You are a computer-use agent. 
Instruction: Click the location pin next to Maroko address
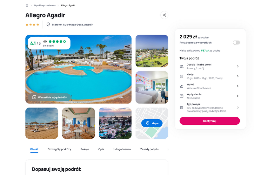[x=48, y=25]
